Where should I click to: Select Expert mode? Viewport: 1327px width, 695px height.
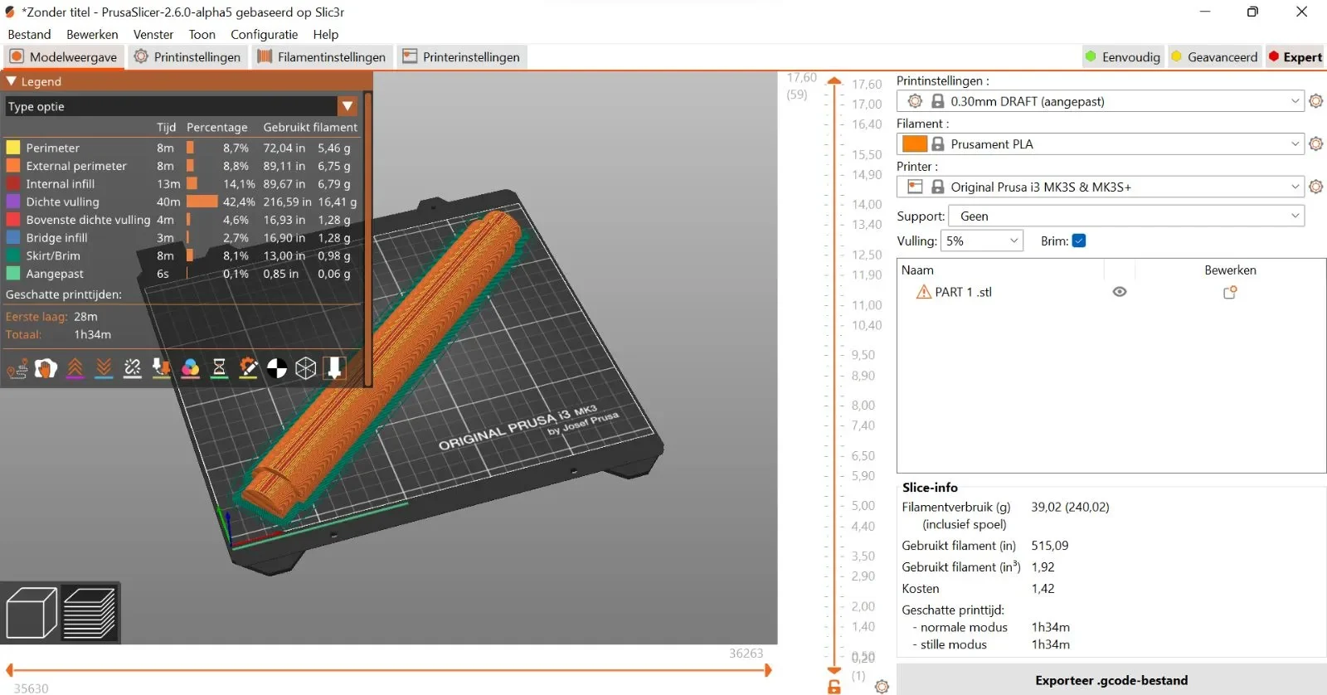click(x=1295, y=56)
